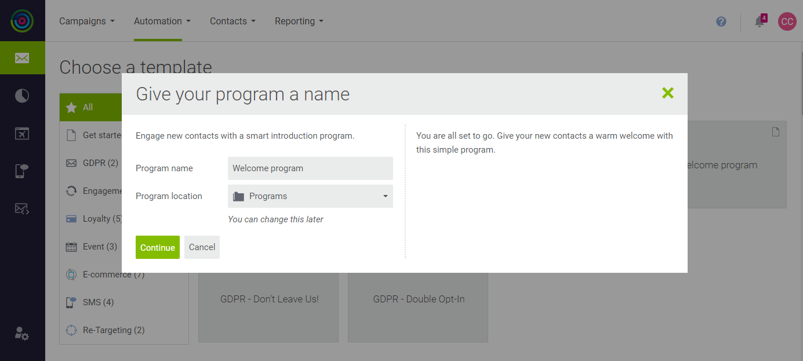This screenshot has width=803, height=361.
Task: Open the Email envelope sidebar section
Action: point(22,58)
